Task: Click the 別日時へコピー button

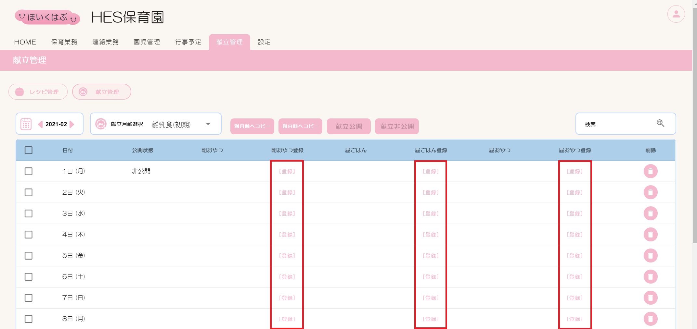Action: [x=300, y=126]
